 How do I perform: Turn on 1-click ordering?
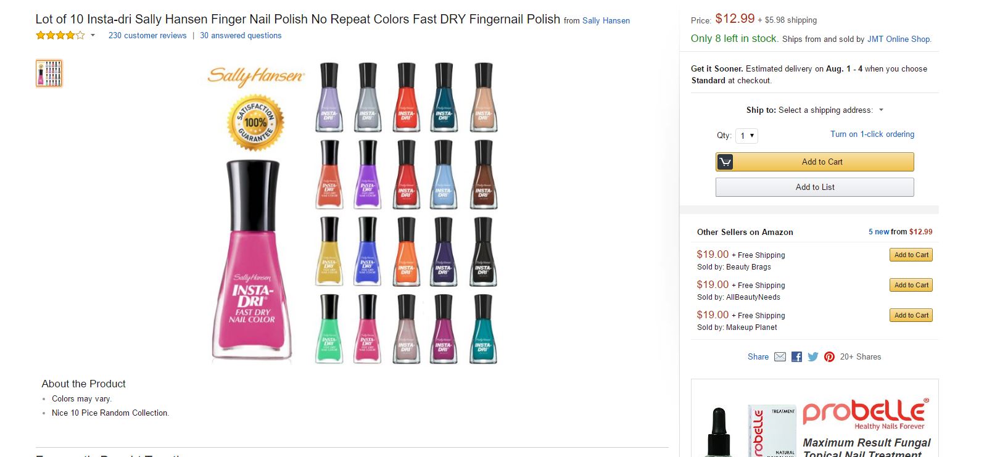click(872, 134)
